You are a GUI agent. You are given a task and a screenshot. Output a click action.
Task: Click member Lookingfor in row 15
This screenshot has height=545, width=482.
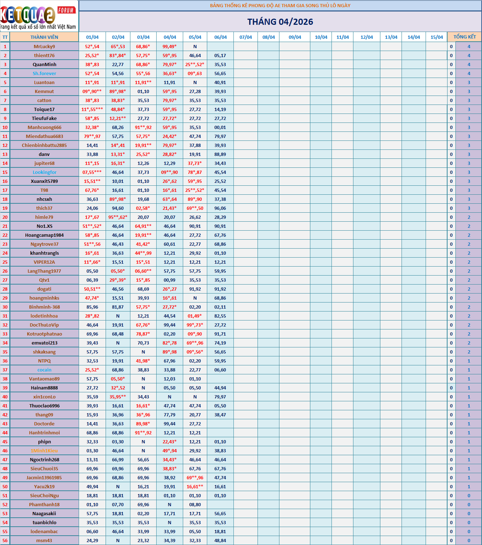click(x=44, y=172)
